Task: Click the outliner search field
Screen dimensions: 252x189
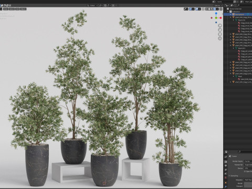Action: (244, 5)
